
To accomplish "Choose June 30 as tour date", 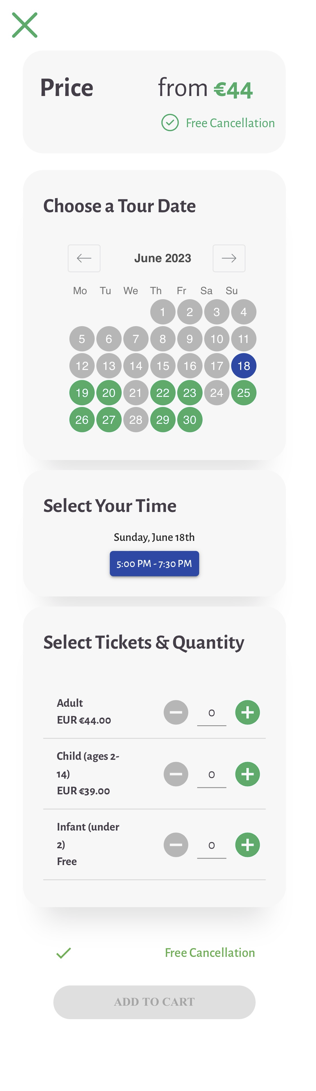I will click(189, 420).
